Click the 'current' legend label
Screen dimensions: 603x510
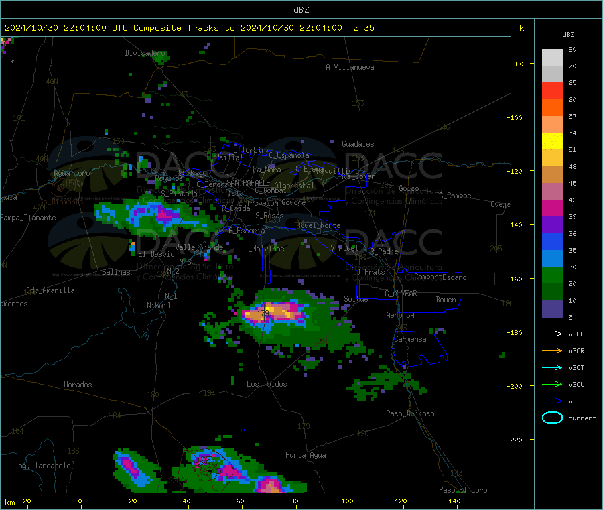point(582,418)
